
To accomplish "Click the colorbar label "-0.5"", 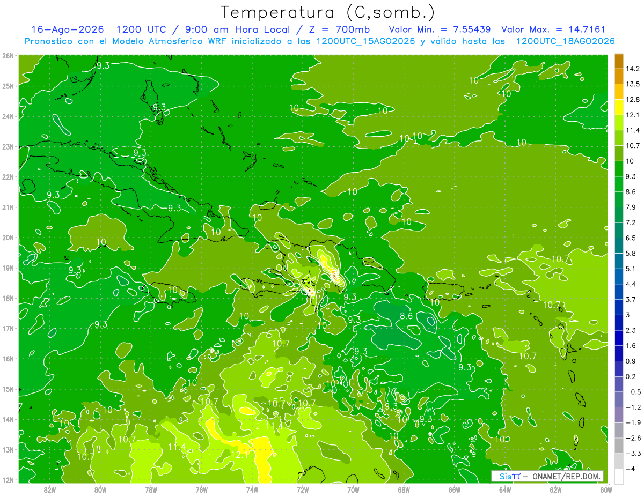I will pos(633,392).
